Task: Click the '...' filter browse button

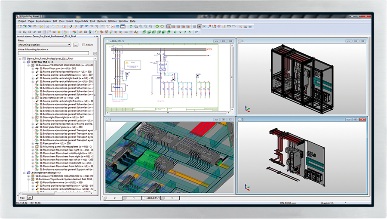Action: pos(76,45)
